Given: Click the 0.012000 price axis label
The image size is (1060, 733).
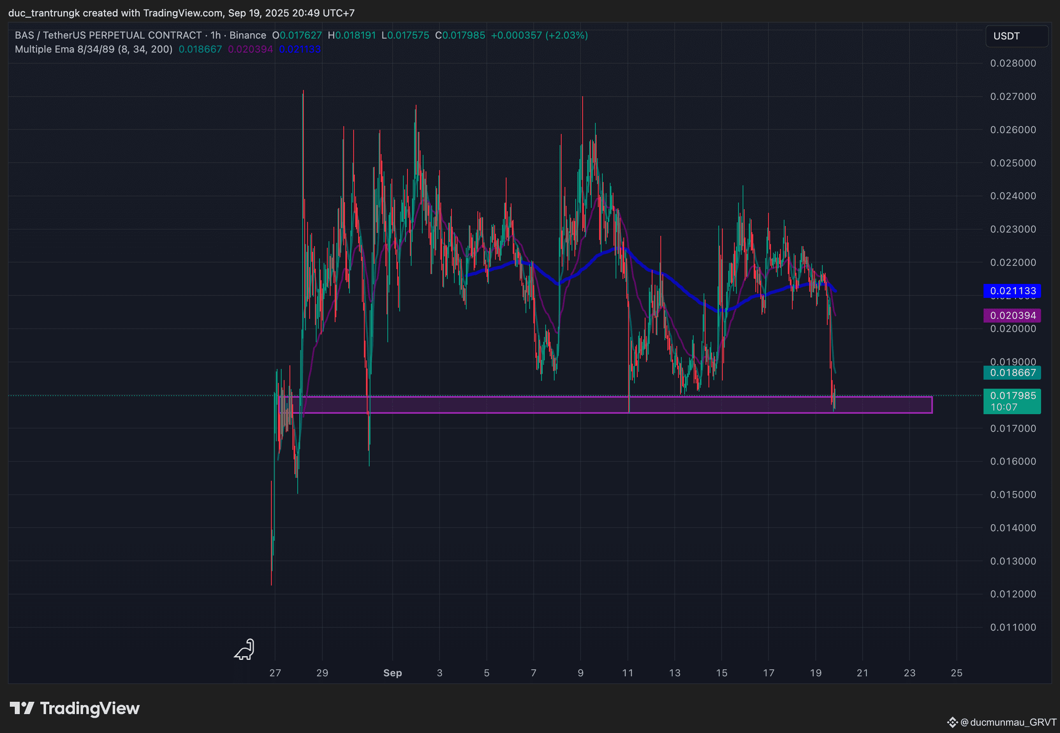Looking at the screenshot, I should [1013, 594].
